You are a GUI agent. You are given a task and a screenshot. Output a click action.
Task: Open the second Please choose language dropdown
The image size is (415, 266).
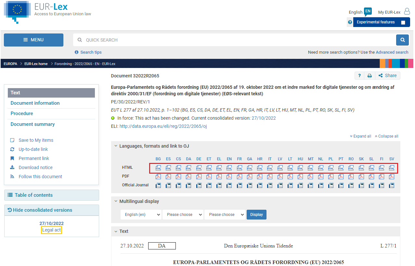tap(225, 215)
